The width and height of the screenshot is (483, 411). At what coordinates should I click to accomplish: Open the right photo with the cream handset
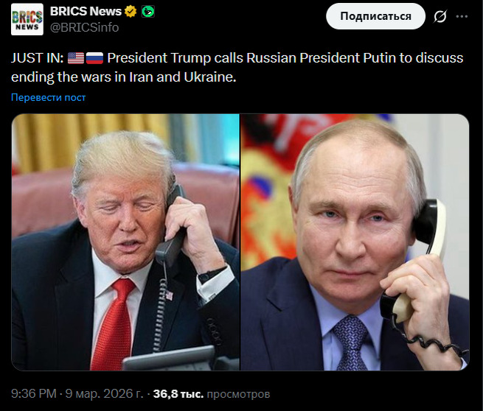[x=355, y=242]
